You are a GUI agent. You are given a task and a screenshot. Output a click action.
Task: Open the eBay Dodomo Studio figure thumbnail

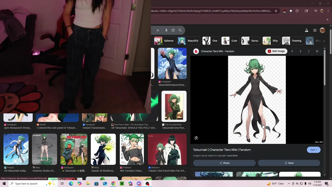(x=44, y=149)
